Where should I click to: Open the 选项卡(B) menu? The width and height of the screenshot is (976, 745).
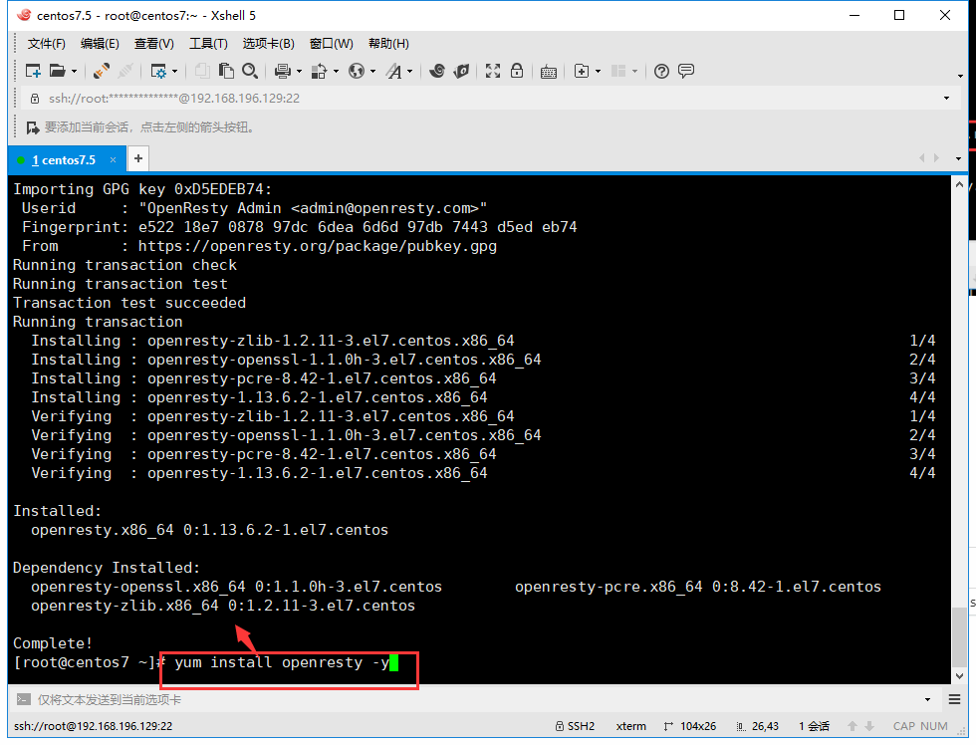click(x=268, y=44)
